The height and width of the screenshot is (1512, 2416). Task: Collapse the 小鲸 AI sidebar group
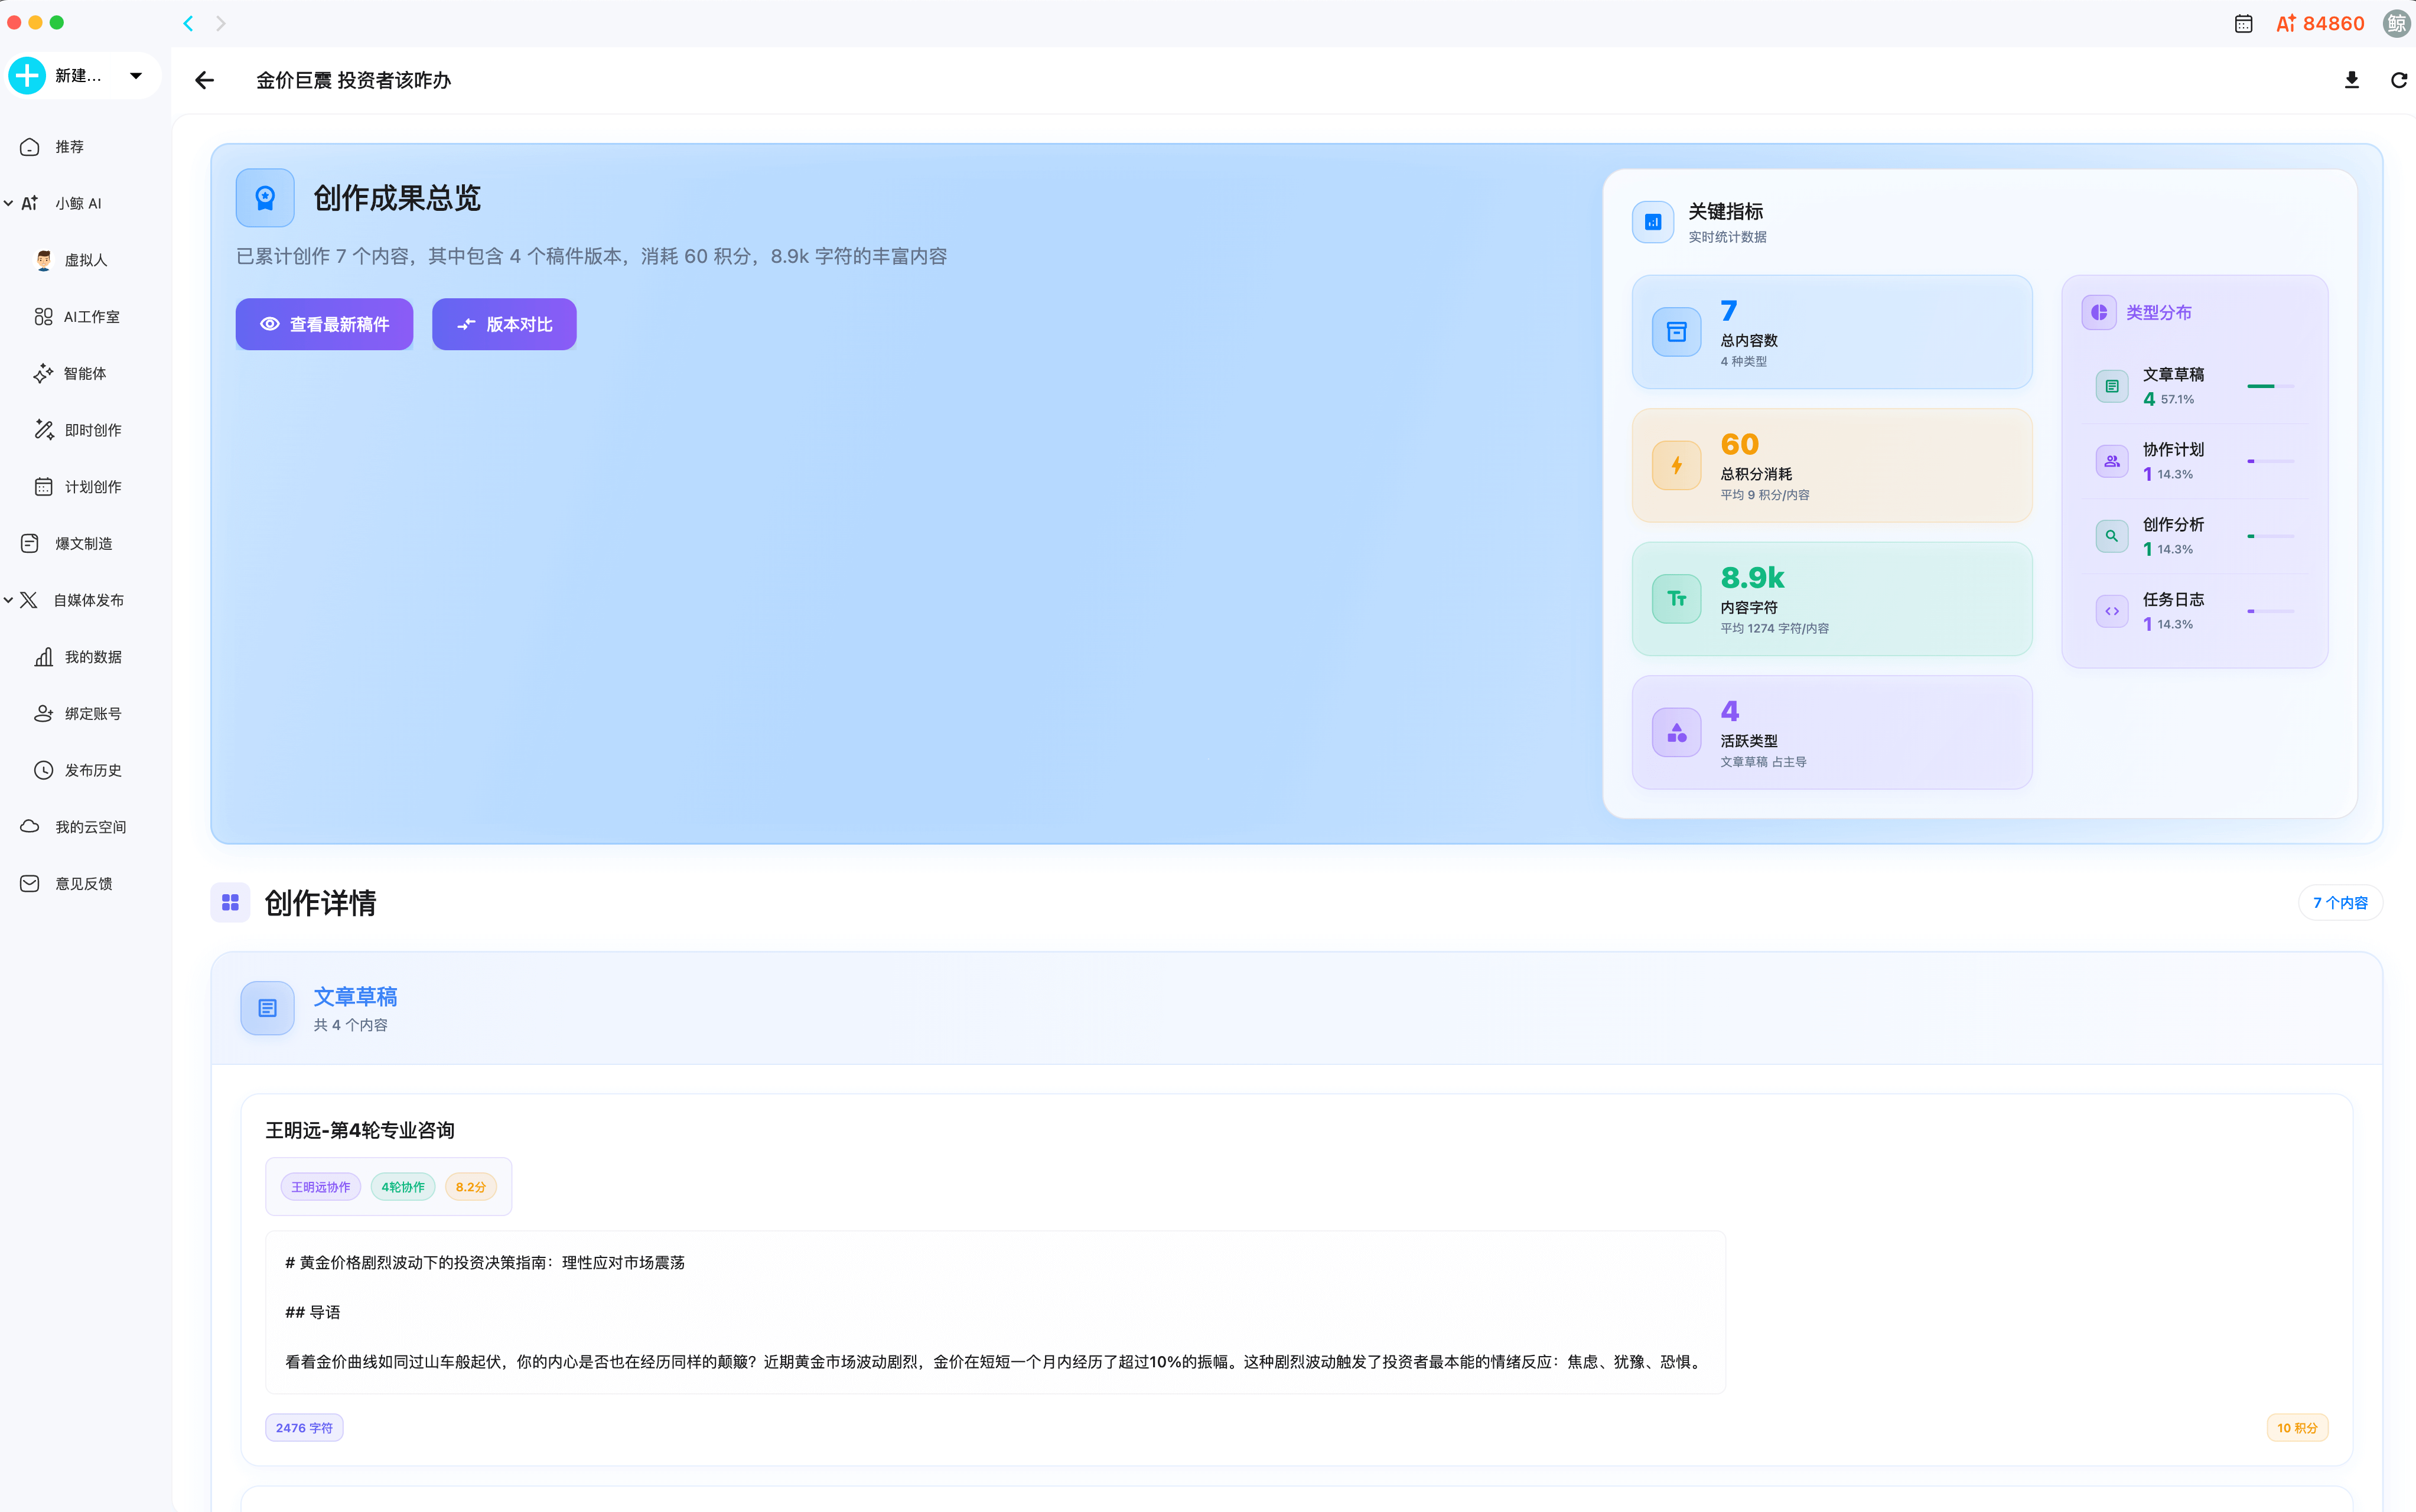[9, 204]
